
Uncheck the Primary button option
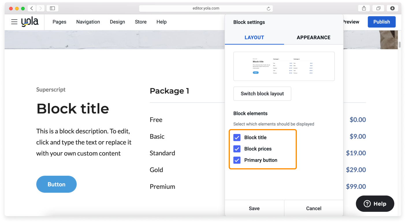pos(237,160)
